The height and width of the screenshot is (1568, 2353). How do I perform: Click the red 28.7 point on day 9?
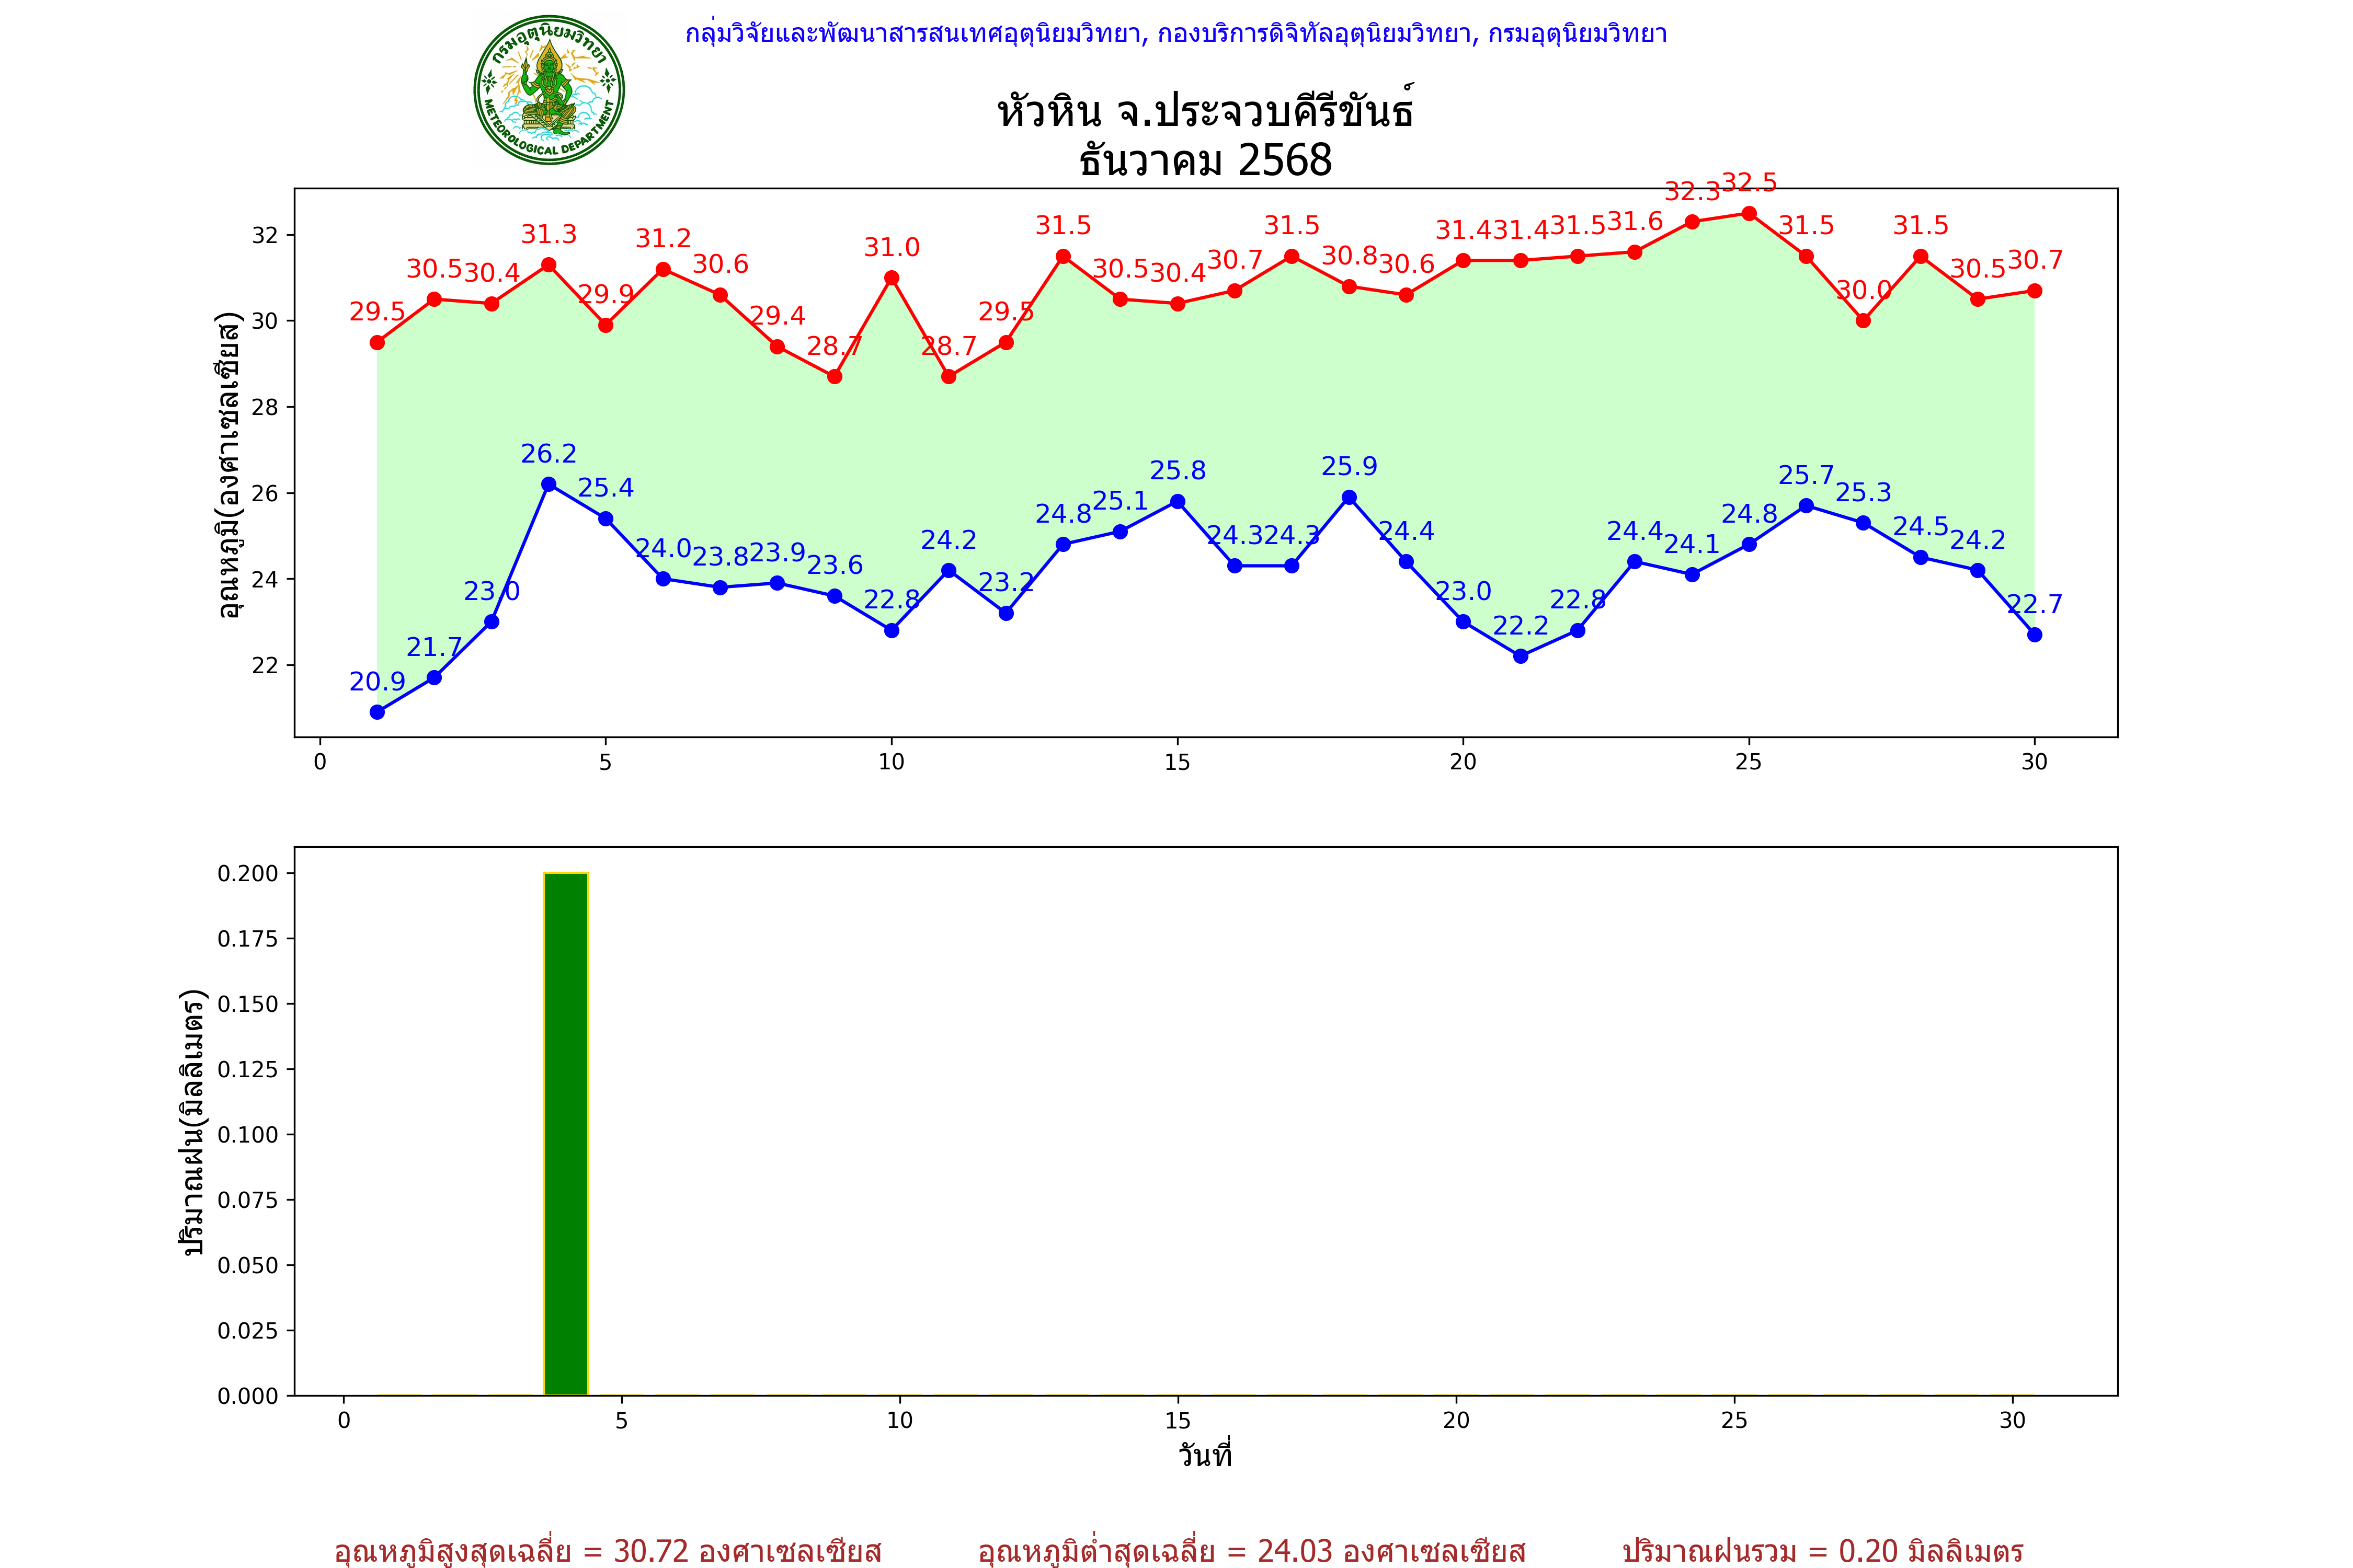coord(835,377)
